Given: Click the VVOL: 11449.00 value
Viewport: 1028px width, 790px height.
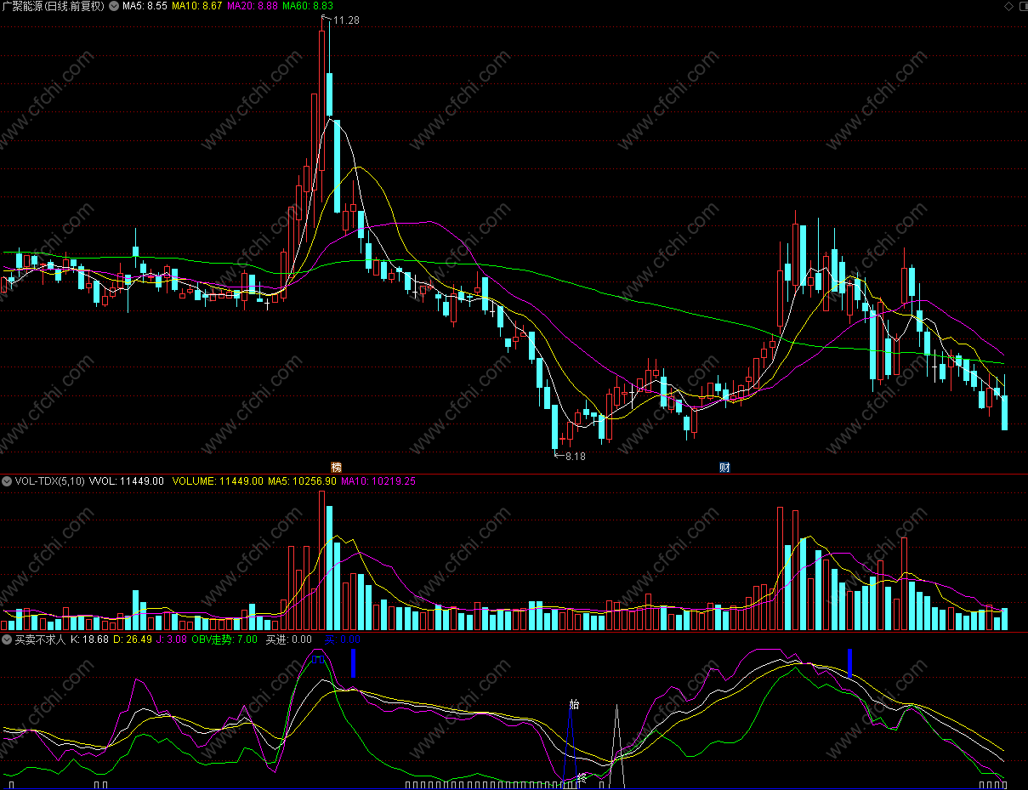Looking at the screenshot, I should point(126,481).
